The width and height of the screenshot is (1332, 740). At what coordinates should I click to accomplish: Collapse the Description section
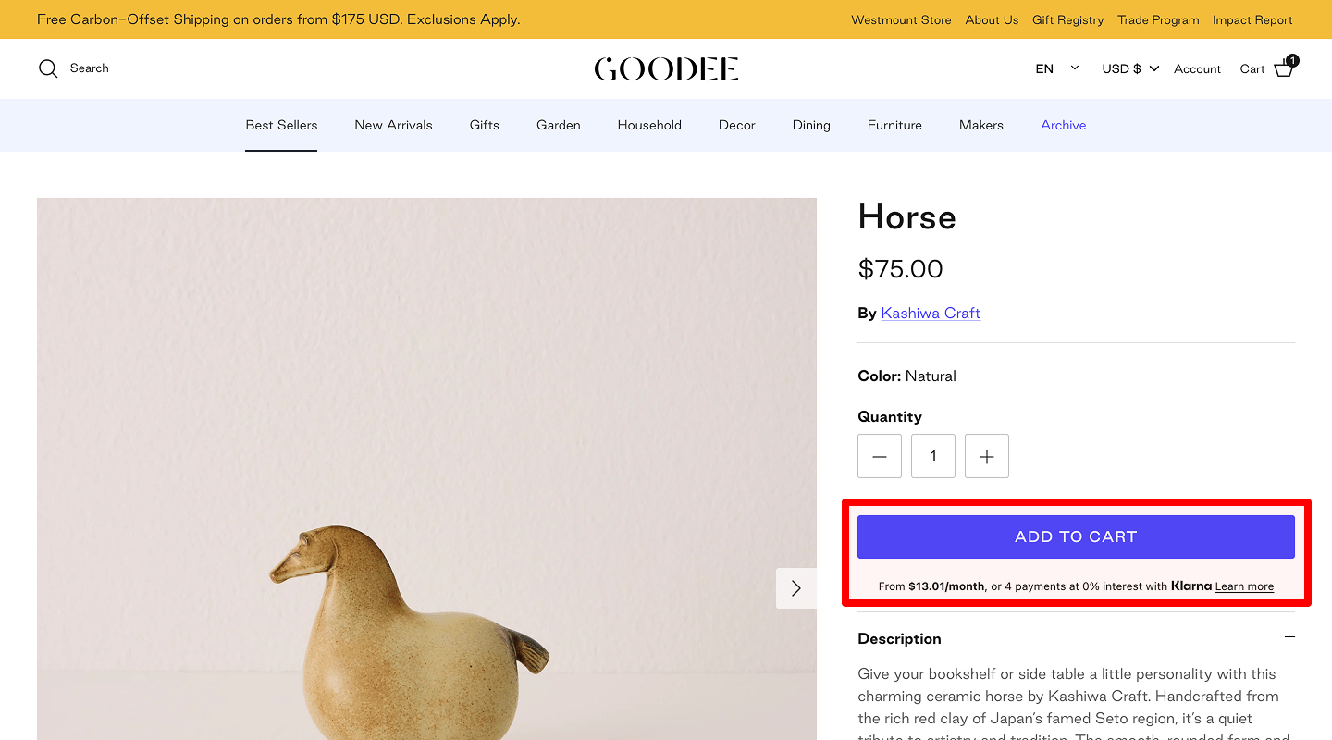(1289, 637)
